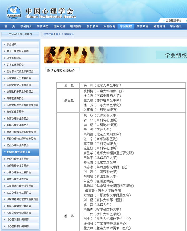The width and height of the screenshot is (187, 231).
Task: Open 科普园地 from the top menu
Action: point(159,26)
